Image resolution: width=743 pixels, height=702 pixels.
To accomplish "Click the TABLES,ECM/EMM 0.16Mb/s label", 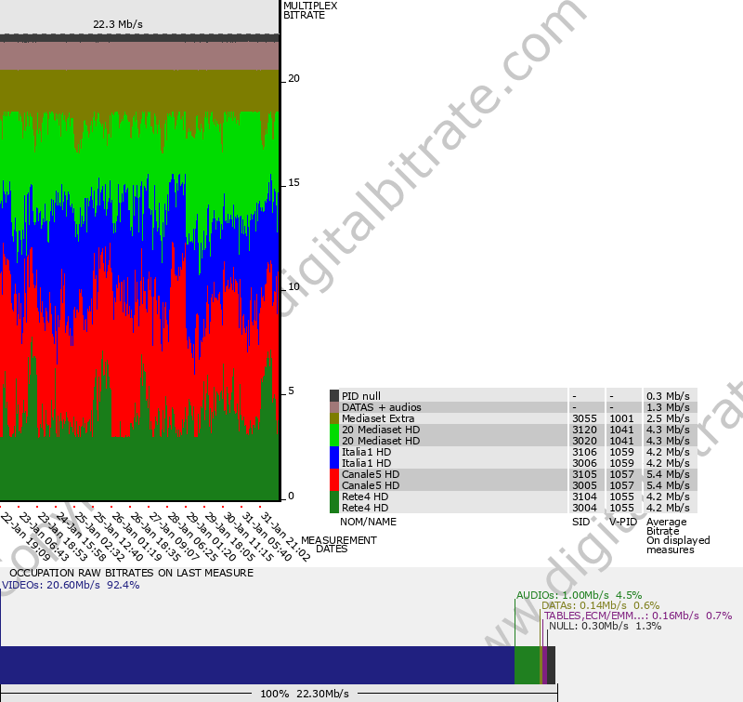I will (637, 616).
